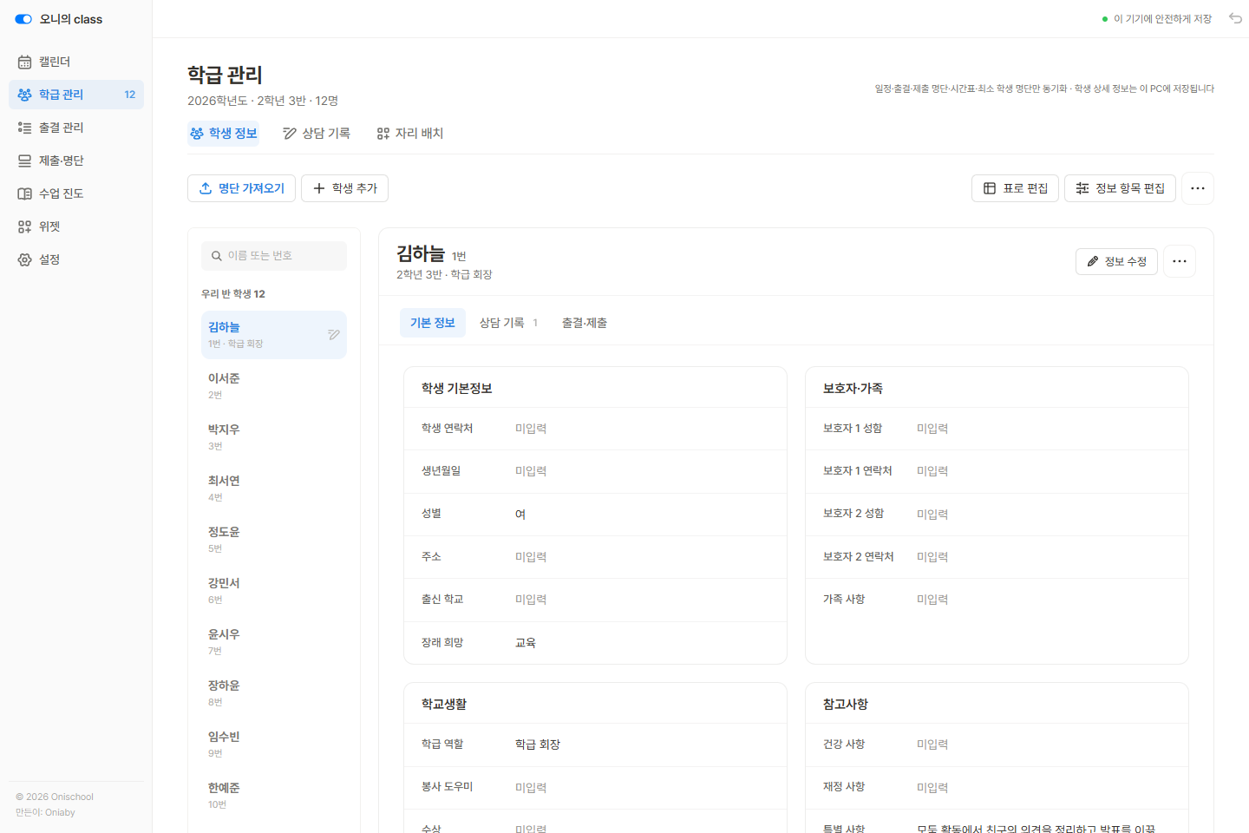Select student 박지우 in the list
This screenshot has height=833, width=1249.
274,437
